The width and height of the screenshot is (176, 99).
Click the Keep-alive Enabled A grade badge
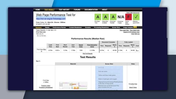point(105,17)
